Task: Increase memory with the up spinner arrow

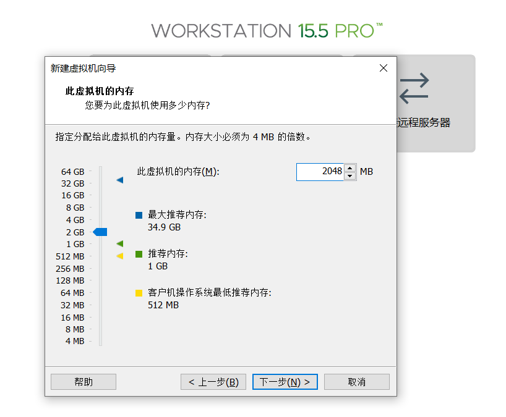Action: [x=350, y=168]
